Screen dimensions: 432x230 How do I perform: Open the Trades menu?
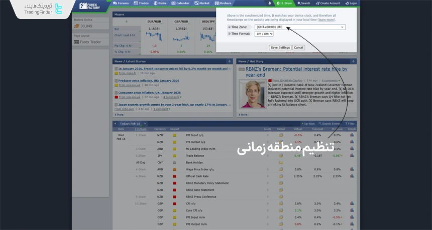click(141, 4)
